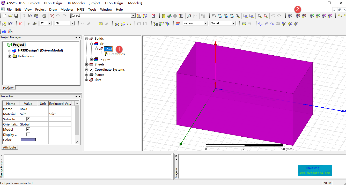The width and height of the screenshot is (346, 185).
Task: Expand the copper node in tree
Action: (x=91, y=59)
